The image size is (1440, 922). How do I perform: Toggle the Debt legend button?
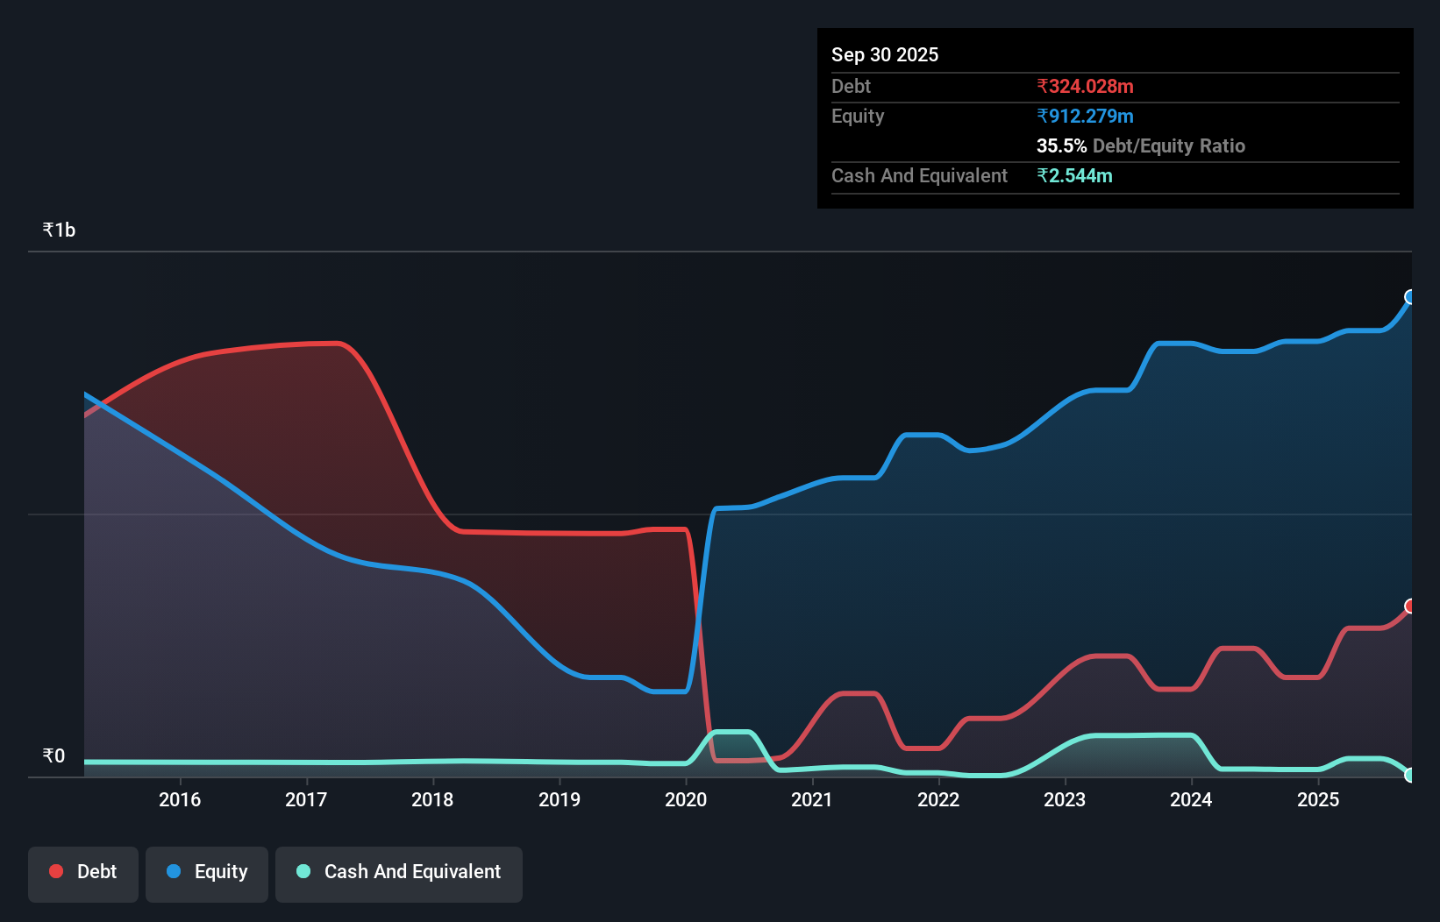point(83,874)
